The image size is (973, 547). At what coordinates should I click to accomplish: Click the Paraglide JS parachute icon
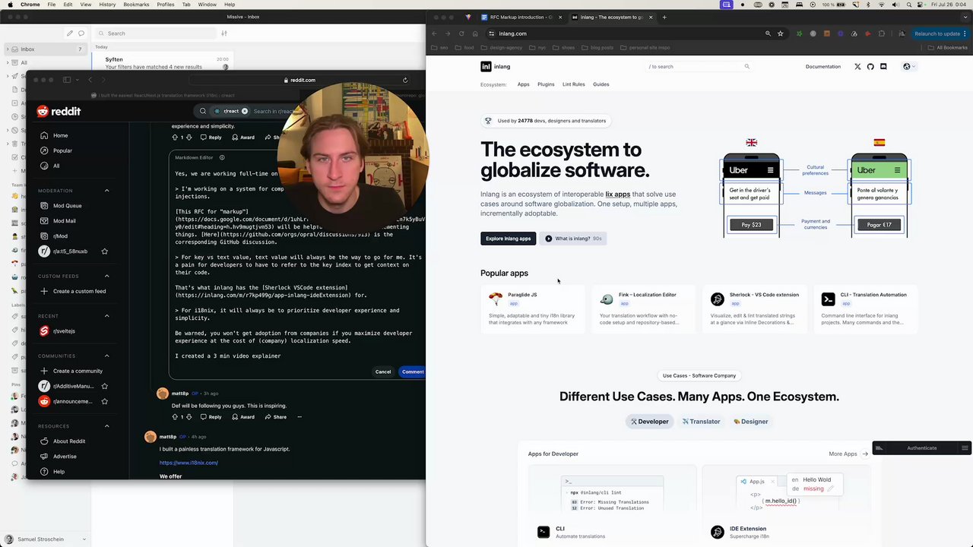click(496, 299)
